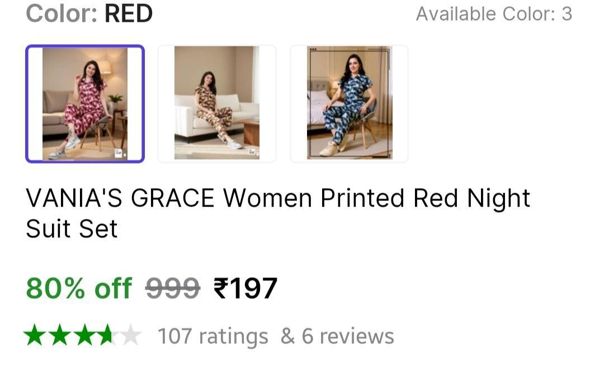Tap the Available Color: 3 label
This screenshot has width=604, height=370.
coord(494,14)
